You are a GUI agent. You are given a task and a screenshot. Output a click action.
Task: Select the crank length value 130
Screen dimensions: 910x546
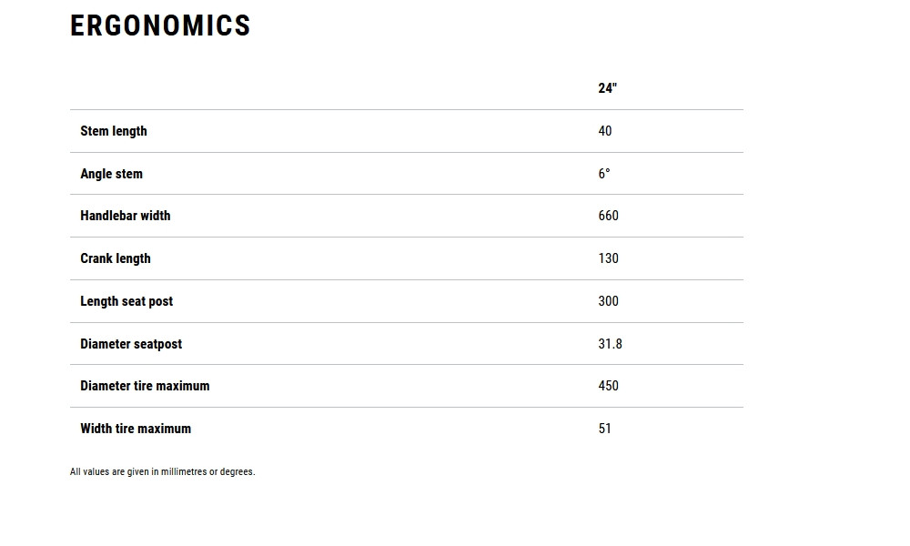pos(609,258)
